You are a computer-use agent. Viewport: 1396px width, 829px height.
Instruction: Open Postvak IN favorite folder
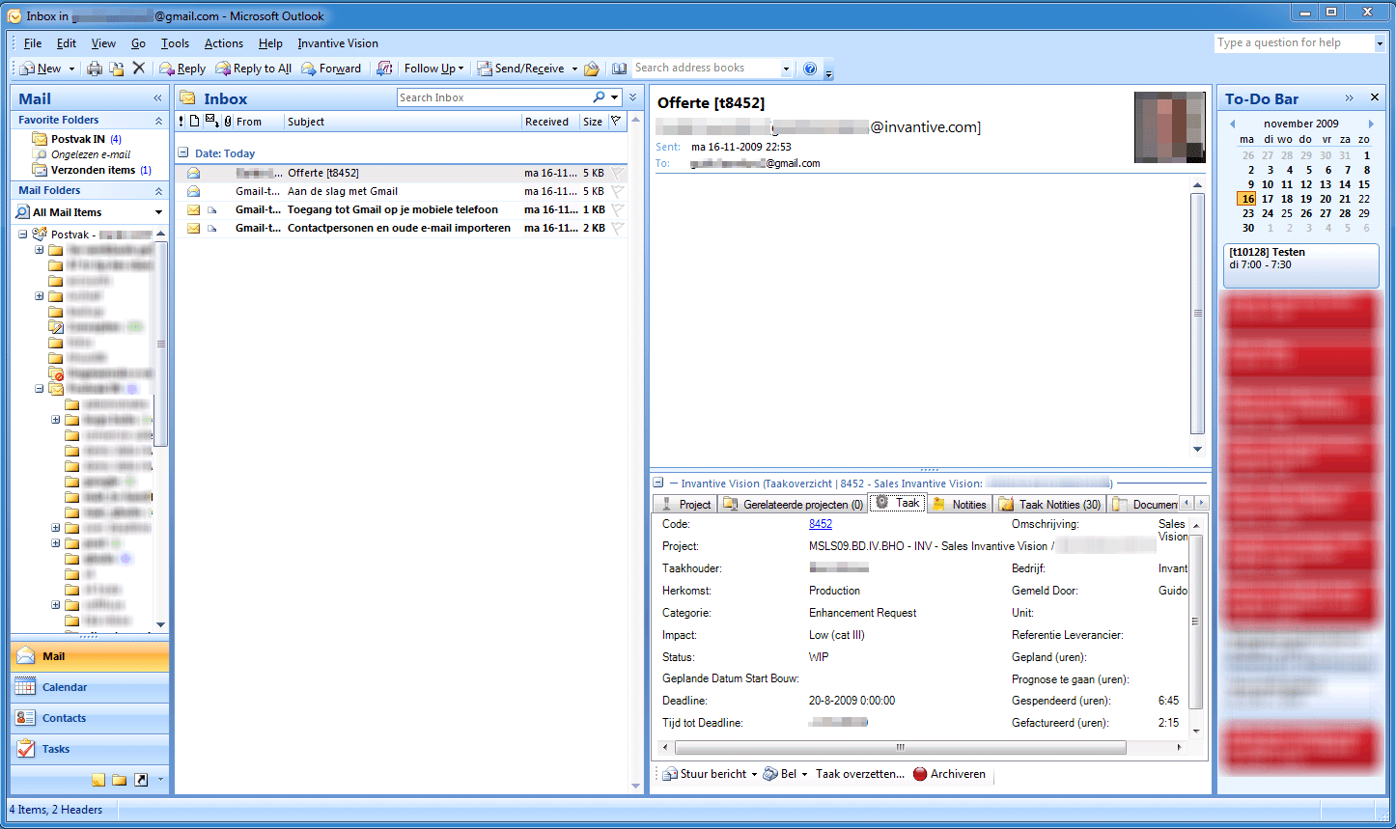click(78, 139)
